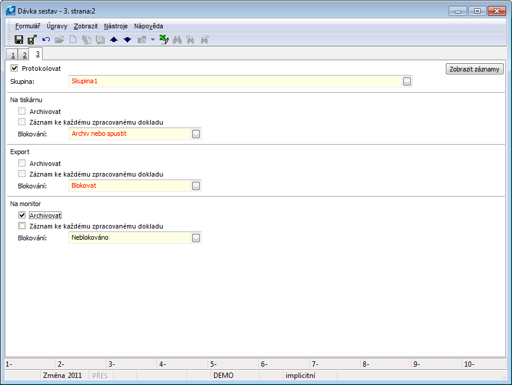Enable Záznam ke každému dokladu under Na tiskárnu
Image resolution: width=512 pixels, height=385 pixels.
pyautogui.click(x=22, y=122)
